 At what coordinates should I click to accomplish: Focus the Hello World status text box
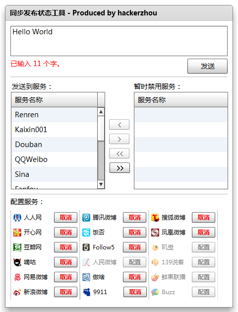[x=119, y=41]
